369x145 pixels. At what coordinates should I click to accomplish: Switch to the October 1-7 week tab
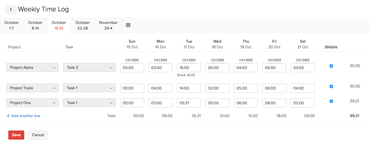[12, 25]
